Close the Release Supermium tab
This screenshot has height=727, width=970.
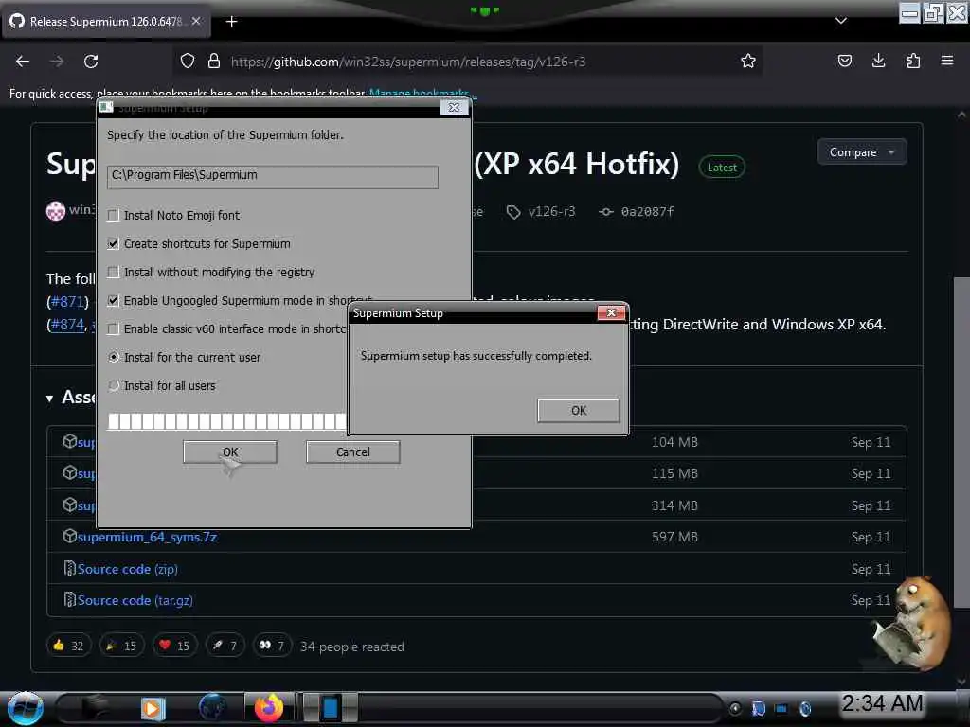tap(196, 21)
